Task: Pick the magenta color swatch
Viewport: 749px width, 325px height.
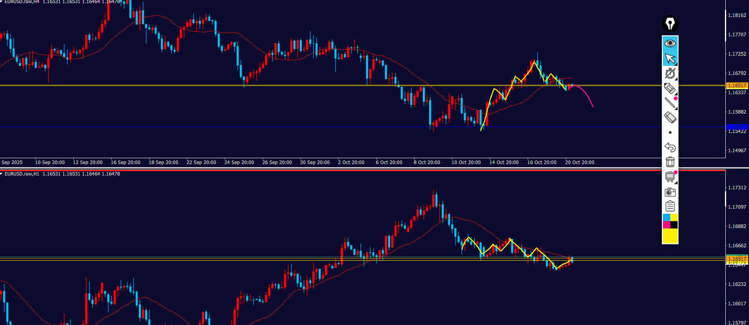Action: coord(666,225)
